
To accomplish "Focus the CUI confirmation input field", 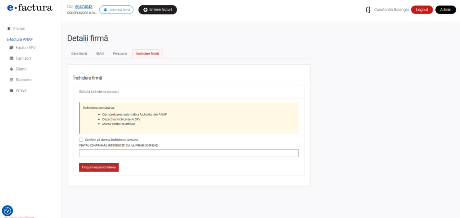I will click(189, 153).
